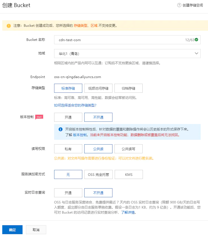This screenshot has width=208, height=237.
Task: Click the region dropdown chevron arrow
Action: point(196,54)
